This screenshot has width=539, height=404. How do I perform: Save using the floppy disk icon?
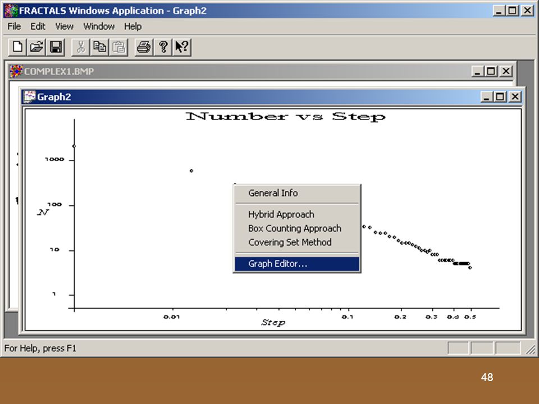pos(56,47)
